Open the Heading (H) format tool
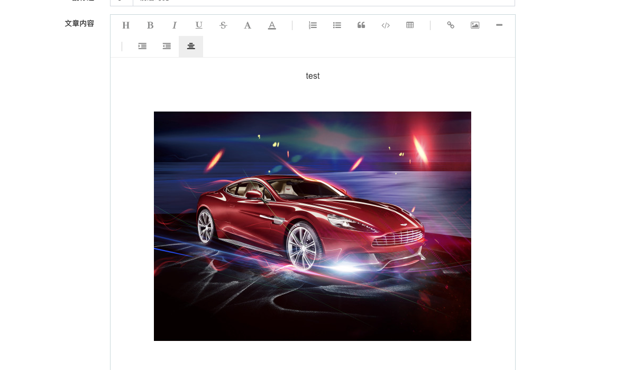 coord(126,25)
